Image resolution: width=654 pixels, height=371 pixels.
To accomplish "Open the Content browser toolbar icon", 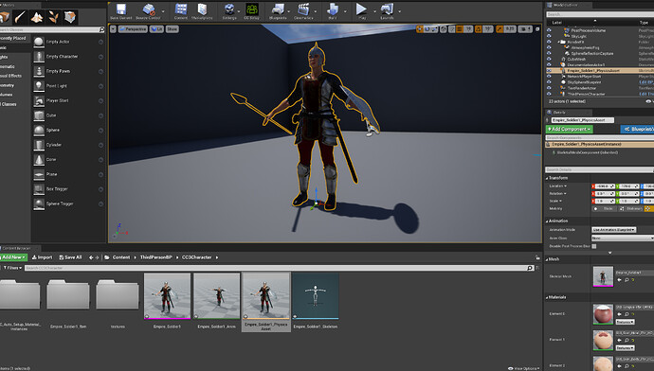I will point(181,11).
